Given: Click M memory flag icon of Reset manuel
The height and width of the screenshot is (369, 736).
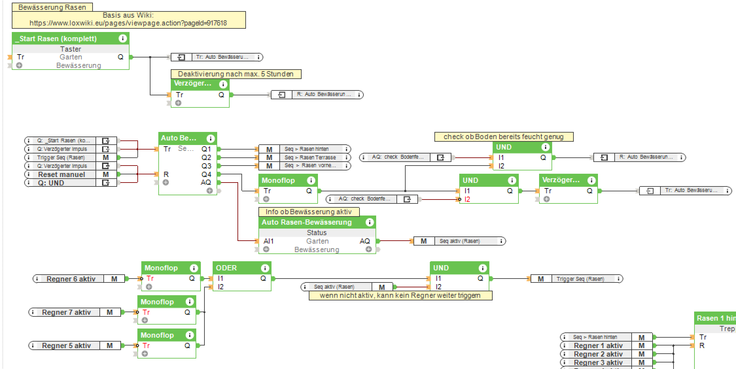Looking at the screenshot, I should coord(106,174).
